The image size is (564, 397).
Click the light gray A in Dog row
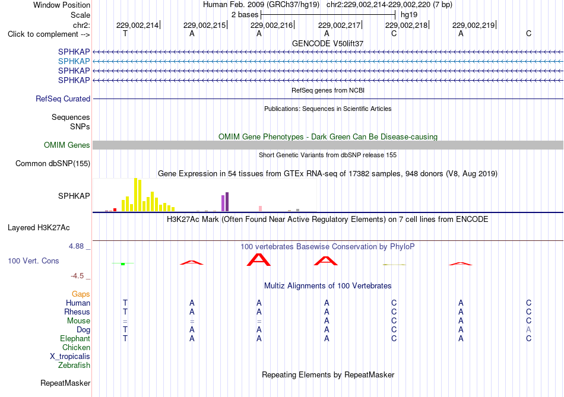pyautogui.click(x=528, y=329)
